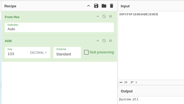Image resolution: width=184 pixels, height=104 pixels.
Task: Set breakpoint on XOR operation
Action: 110,41
